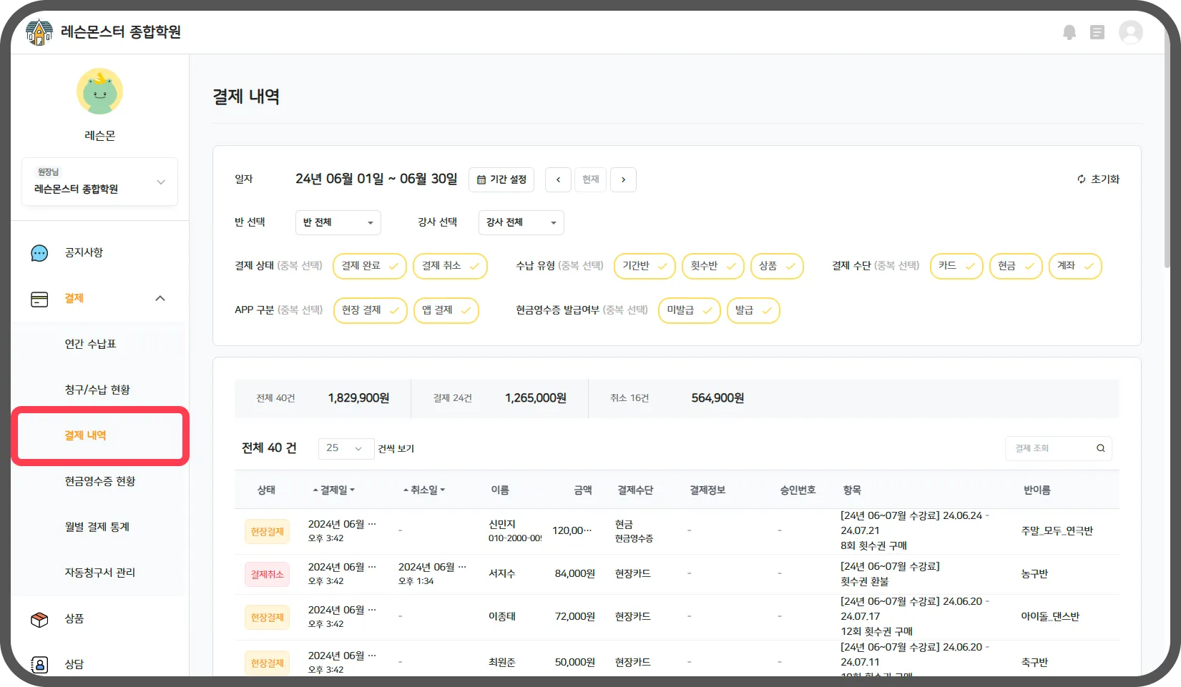
Task: Open 청구/수납 현황 in the sidebar
Action: (x=97, y=390)
